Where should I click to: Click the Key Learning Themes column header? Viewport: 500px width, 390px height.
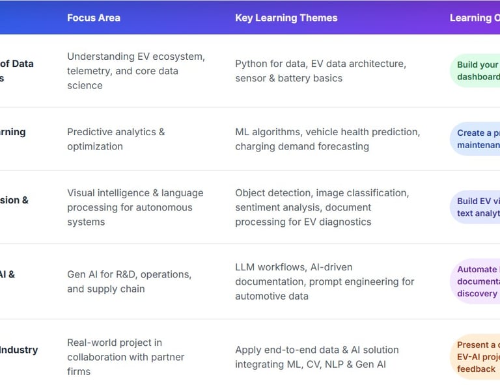[286, 18]
